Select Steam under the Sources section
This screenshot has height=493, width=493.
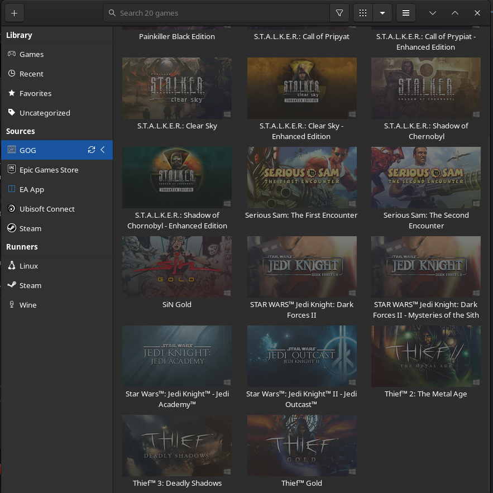coord(30,228)
